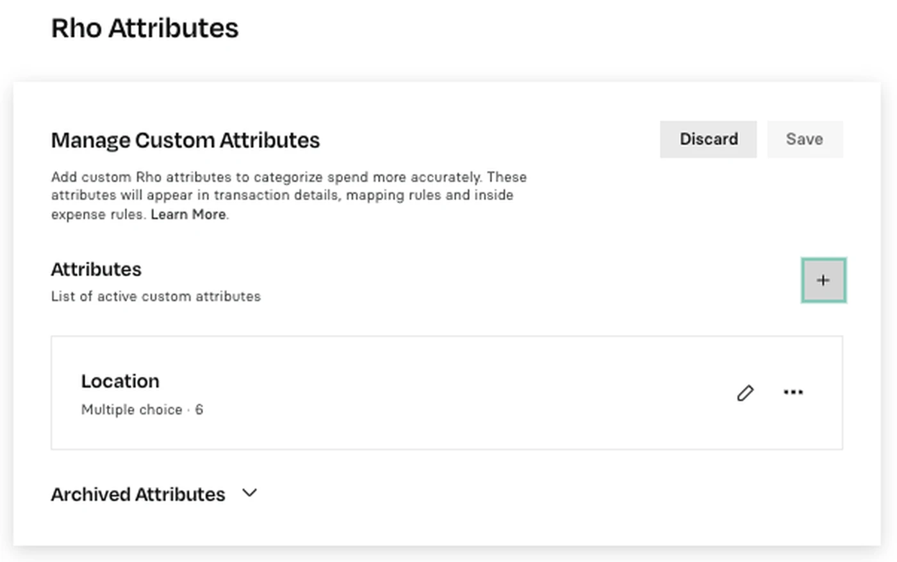Edit the Location attribute using pencil icon

click(x=745, y=393)
